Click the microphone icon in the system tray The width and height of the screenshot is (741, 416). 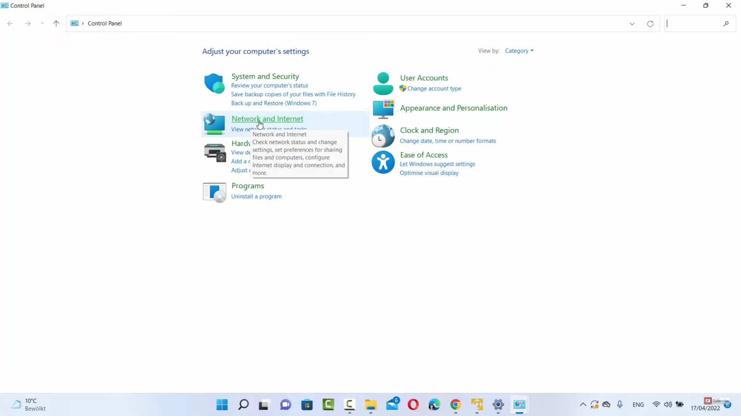(620, 404)
